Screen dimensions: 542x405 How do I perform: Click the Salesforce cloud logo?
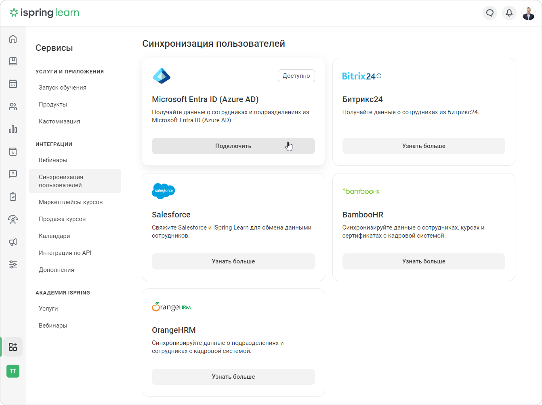(x=164, y=191)
